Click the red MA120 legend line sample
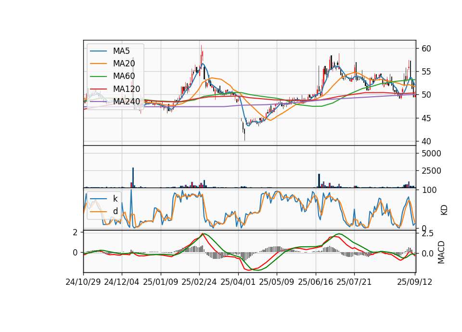Screen dimensions: 462x332 [98, 89]
